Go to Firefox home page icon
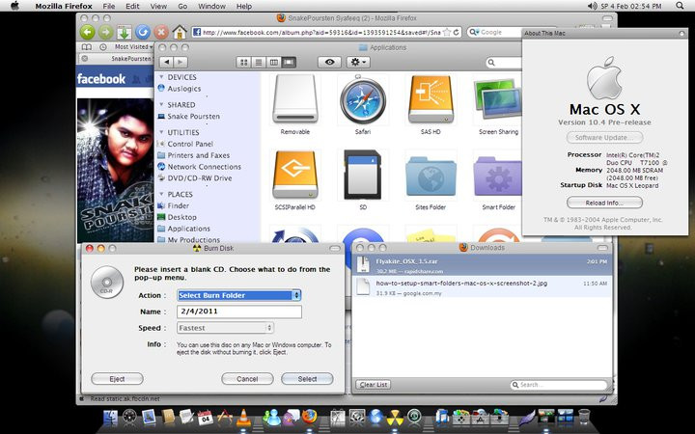This screenshot has width=695, height=434. pos(180,33)
